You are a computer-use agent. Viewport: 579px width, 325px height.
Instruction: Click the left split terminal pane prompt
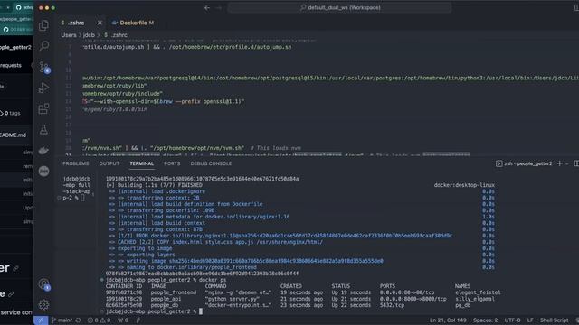pyautogui.click(x=76, y=189)
